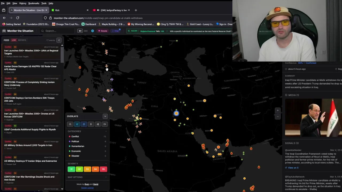Select S3 yellow severity swatch

pos(87,169)
